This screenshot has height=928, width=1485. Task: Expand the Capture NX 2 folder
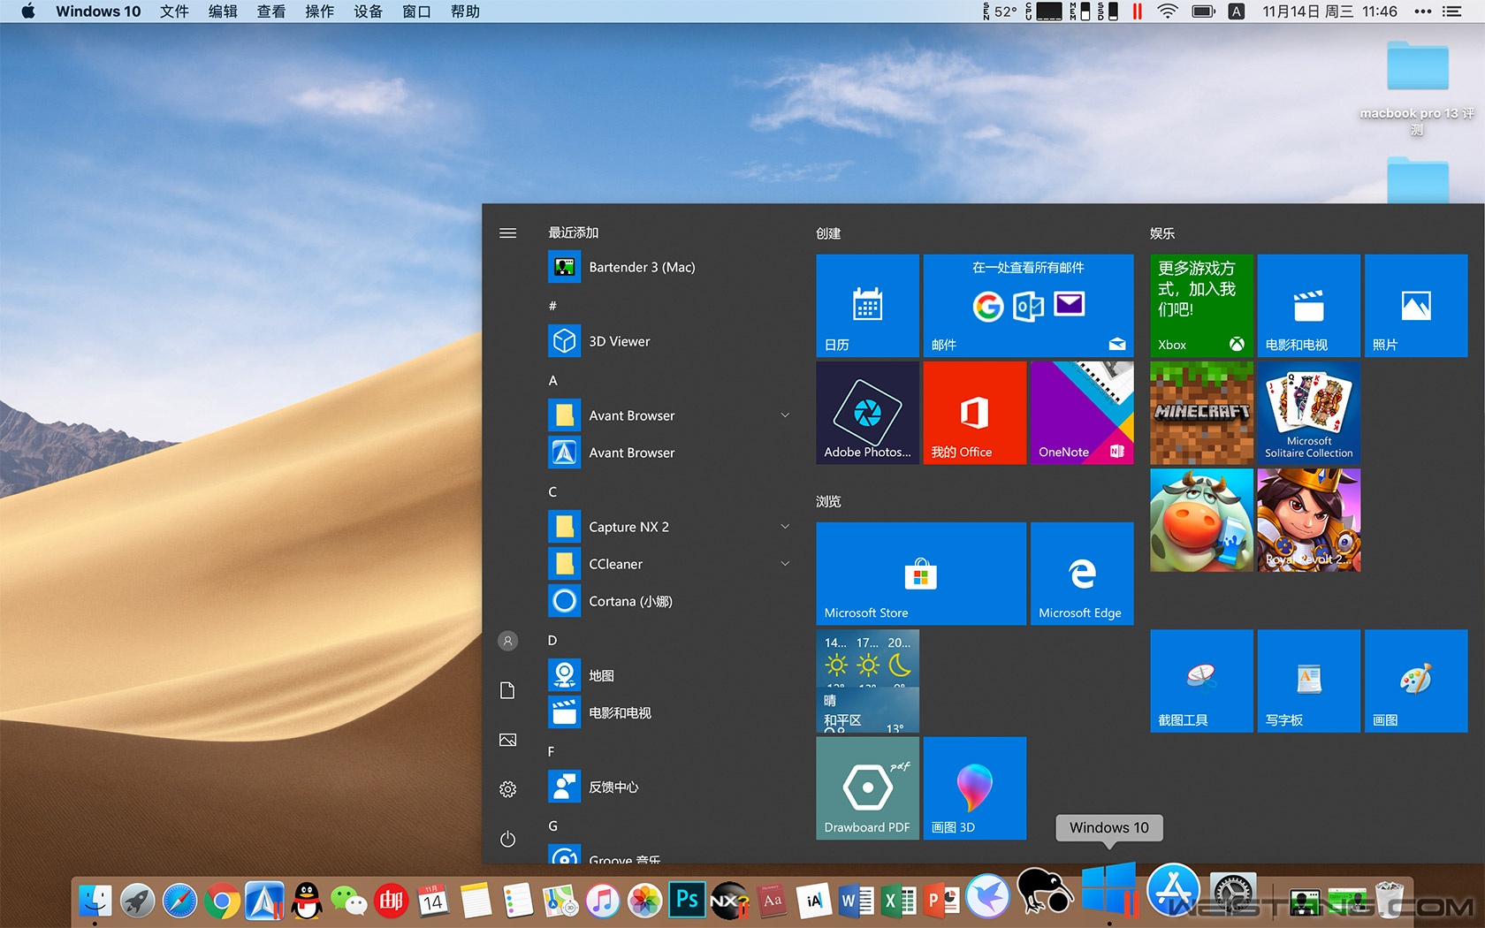click(784, 527)
